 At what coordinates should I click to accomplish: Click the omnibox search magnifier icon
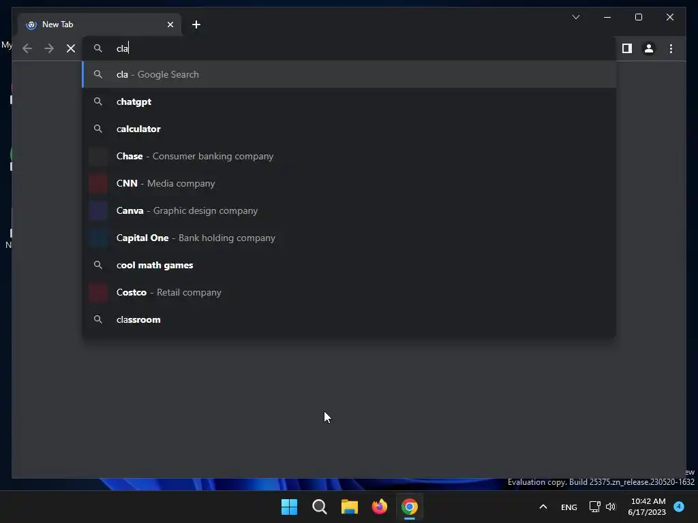point(98,48)
